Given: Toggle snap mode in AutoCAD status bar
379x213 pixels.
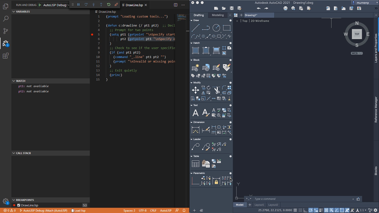Looking at the screenshot, I should [x=301, y=210].
